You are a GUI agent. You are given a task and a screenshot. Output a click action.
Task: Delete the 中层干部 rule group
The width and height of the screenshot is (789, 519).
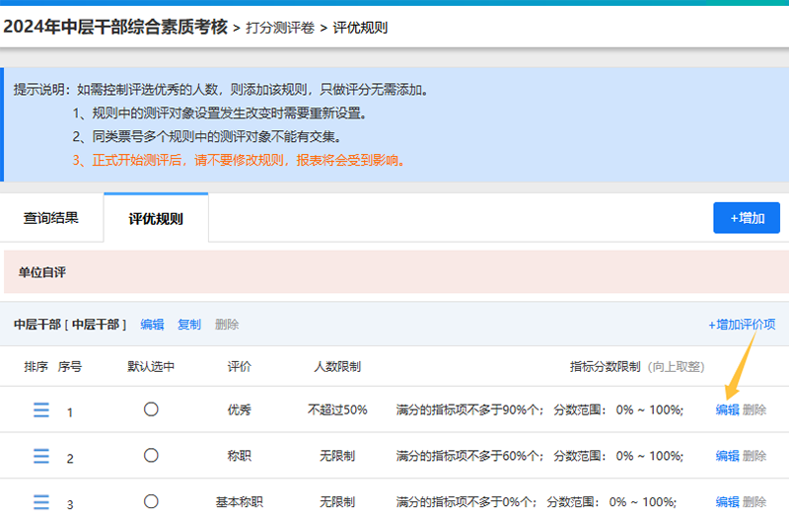(227, 325)
